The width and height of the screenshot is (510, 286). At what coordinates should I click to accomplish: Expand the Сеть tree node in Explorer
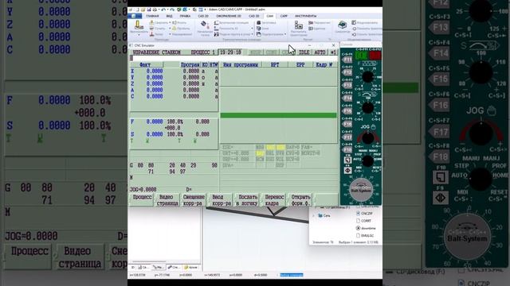313,215
